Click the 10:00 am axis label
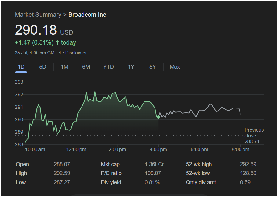This screenshot has height=197, width=278. [35, 149]
